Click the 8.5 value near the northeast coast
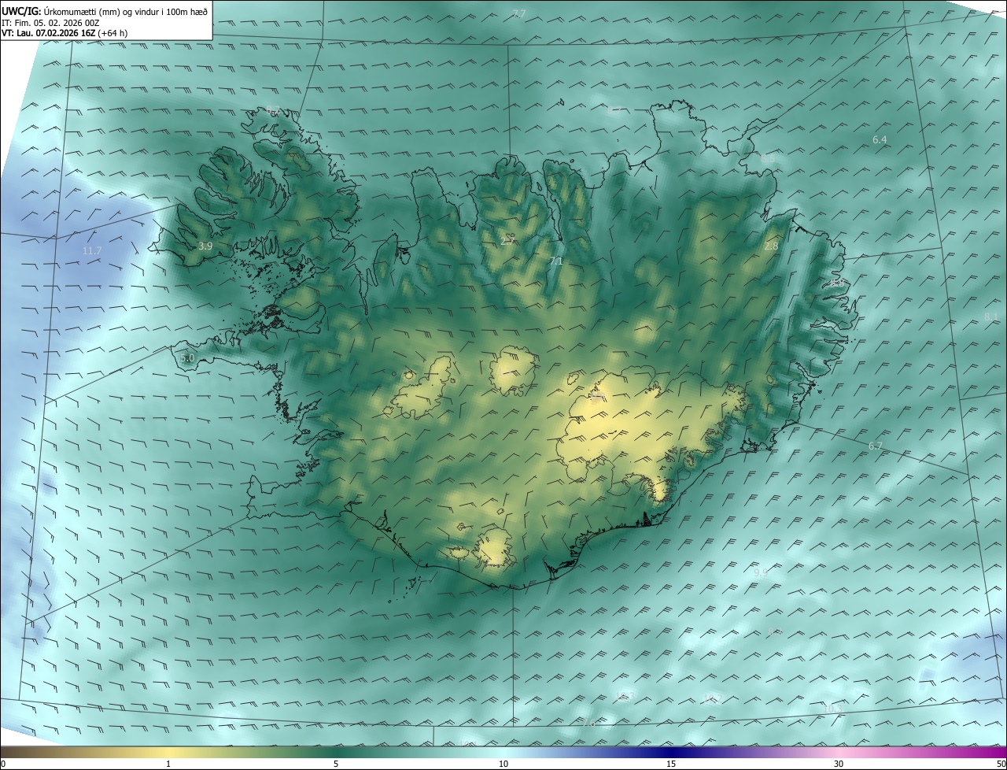The height and width of the screenshot is (770, 1007). (768, 159)
